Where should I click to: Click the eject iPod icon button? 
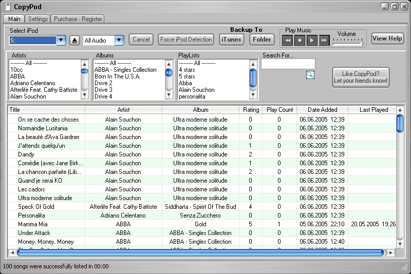pyautogui.click(x=74, y=41)
